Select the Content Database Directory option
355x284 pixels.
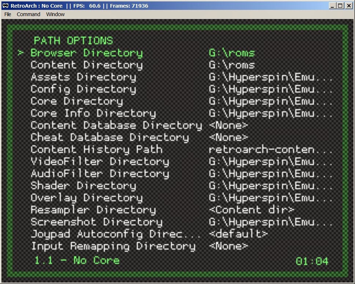click(x=116, y=126)
